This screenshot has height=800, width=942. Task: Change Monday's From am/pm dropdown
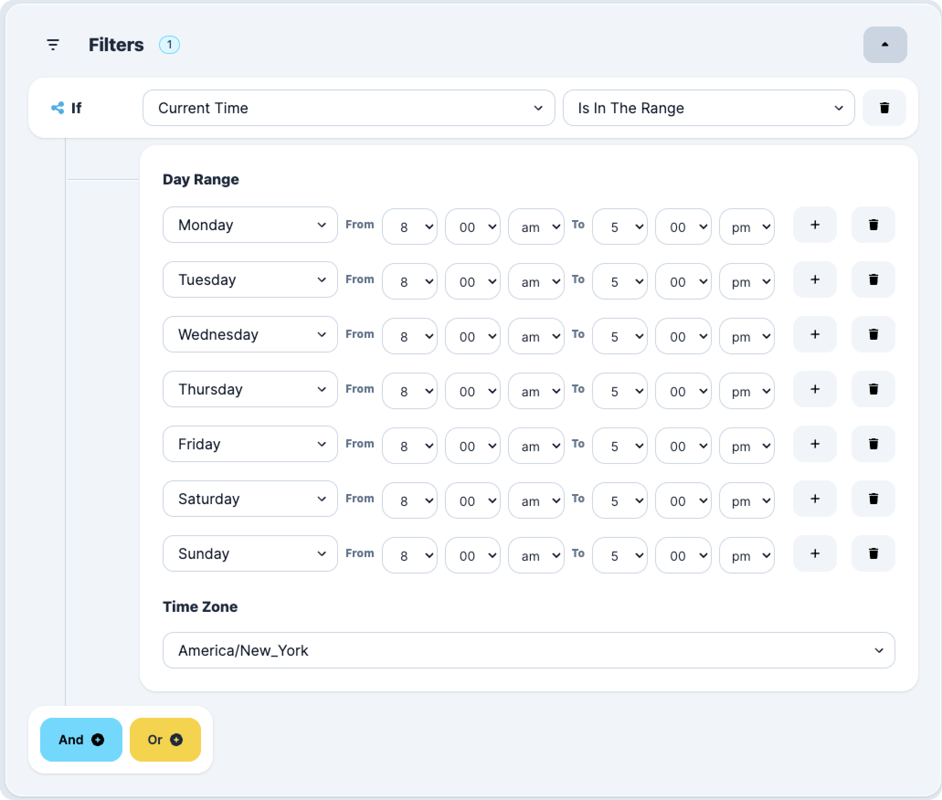(x=536, y=226)
